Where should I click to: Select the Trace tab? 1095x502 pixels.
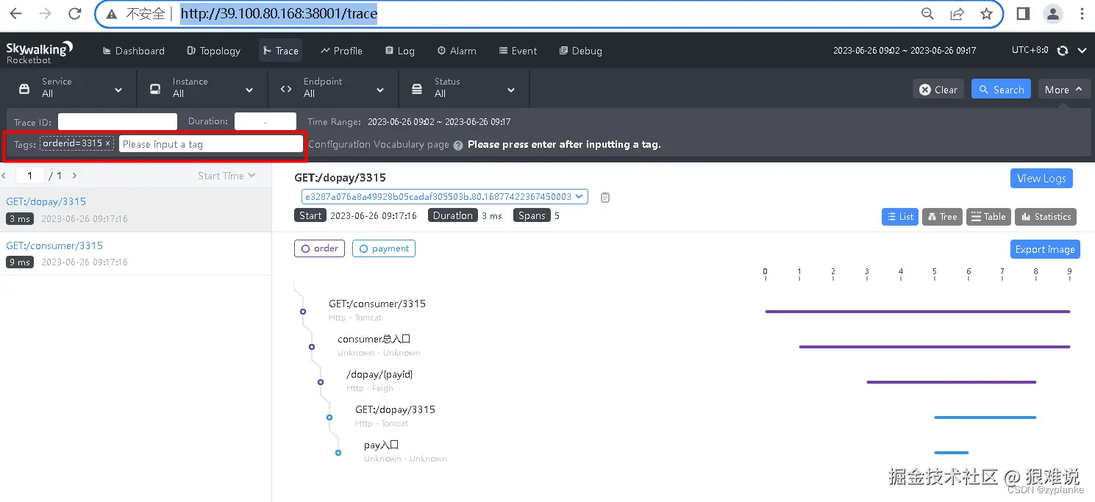(x=281, y=51)
